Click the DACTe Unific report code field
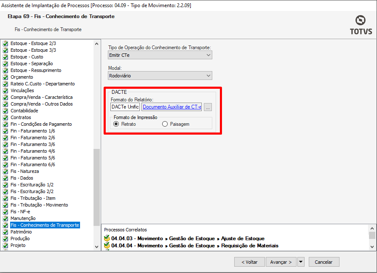The height and width of the screenshot is (273, 377). (x=125, y=107)
